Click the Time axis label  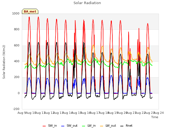pos(155,117)
